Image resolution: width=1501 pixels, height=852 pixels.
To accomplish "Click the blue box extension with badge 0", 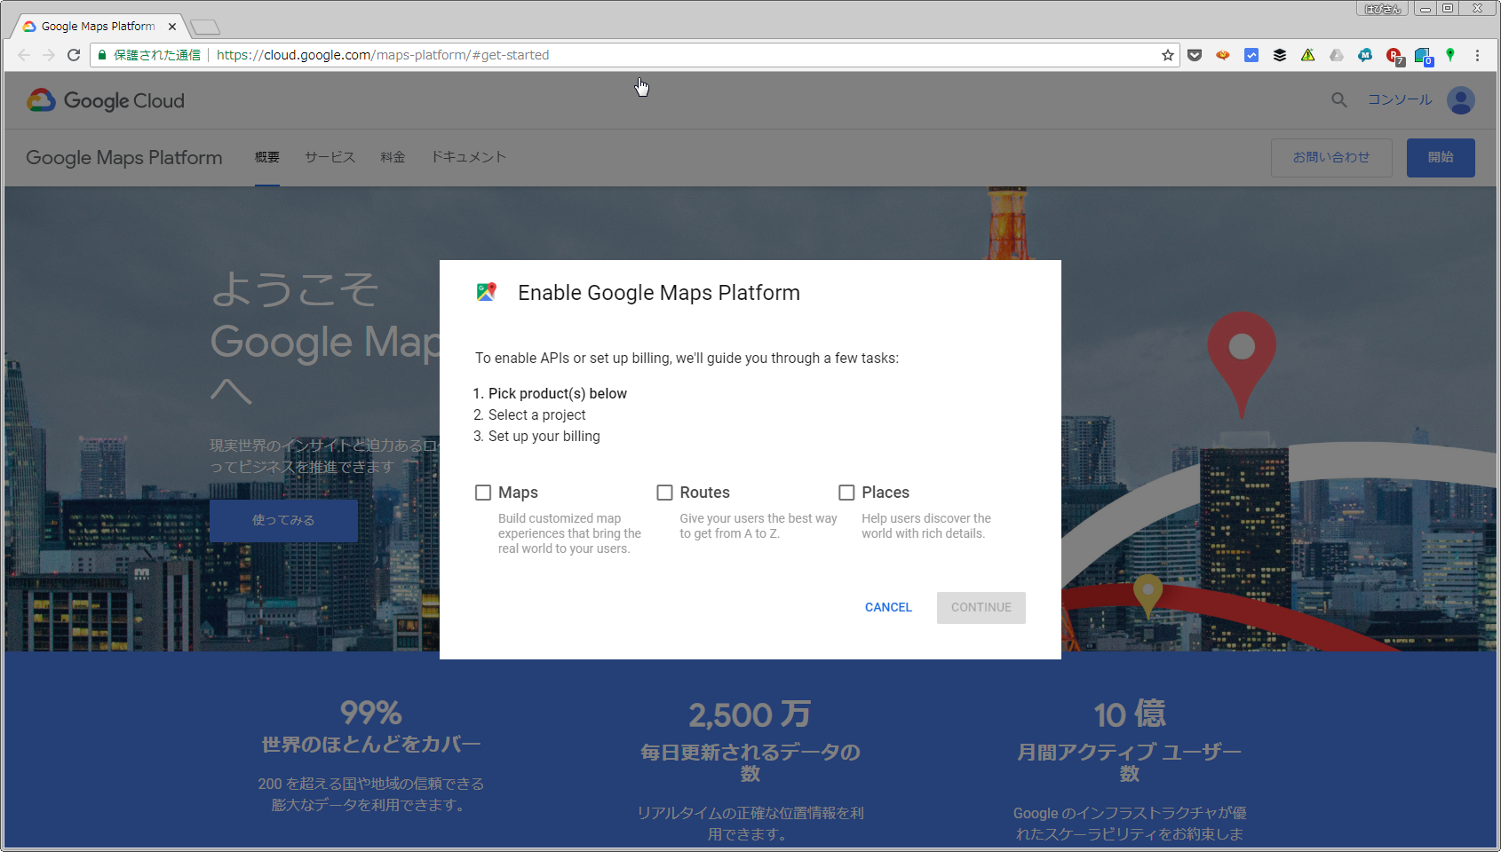I will [1423, 57].
